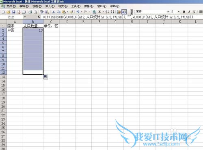Sort Ascending A-Z icon
The width and height of the screenshot is (203, 150).
pos(107,12)
